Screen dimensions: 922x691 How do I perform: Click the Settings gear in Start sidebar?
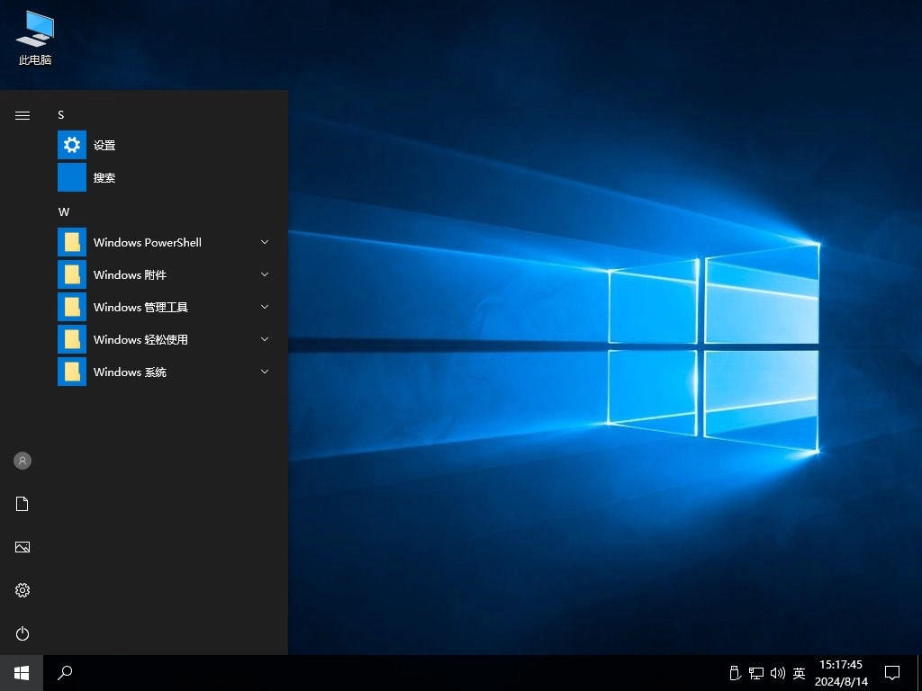[x=22, y=590]
